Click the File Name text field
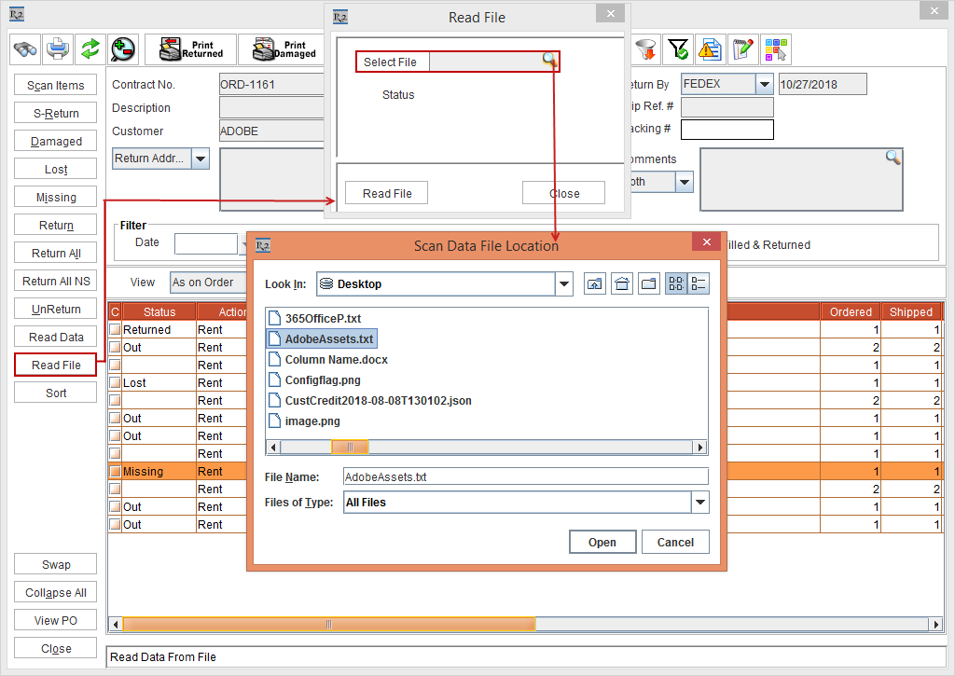The width and height of the screenshot is (955, 676). click(x=525, y=476)
